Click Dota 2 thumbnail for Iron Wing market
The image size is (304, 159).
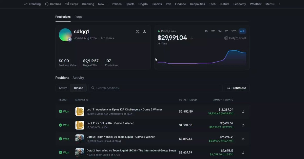80,152
